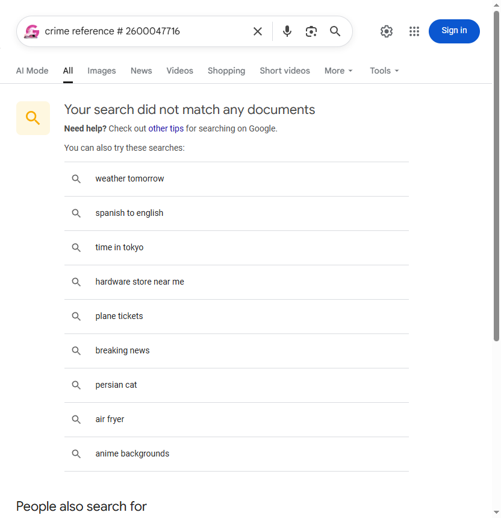Image resolution: width=501 pixels, height=518 pixels.
Task: Switch to AI Mode tab
Action: tap(33, 71)
